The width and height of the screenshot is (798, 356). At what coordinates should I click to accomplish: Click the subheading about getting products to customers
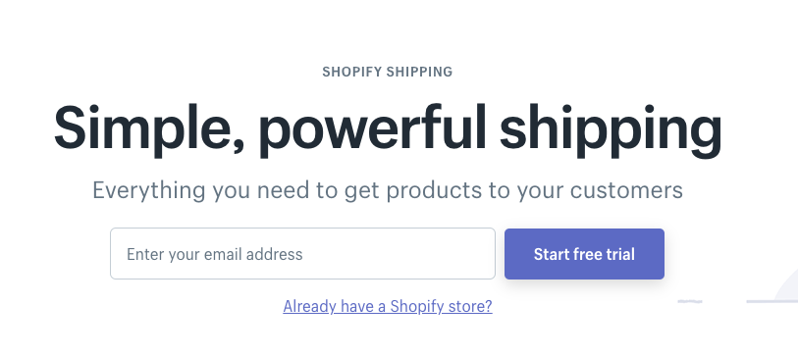(388, 190)
